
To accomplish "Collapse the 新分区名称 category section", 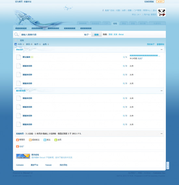I will pos(161,91).
